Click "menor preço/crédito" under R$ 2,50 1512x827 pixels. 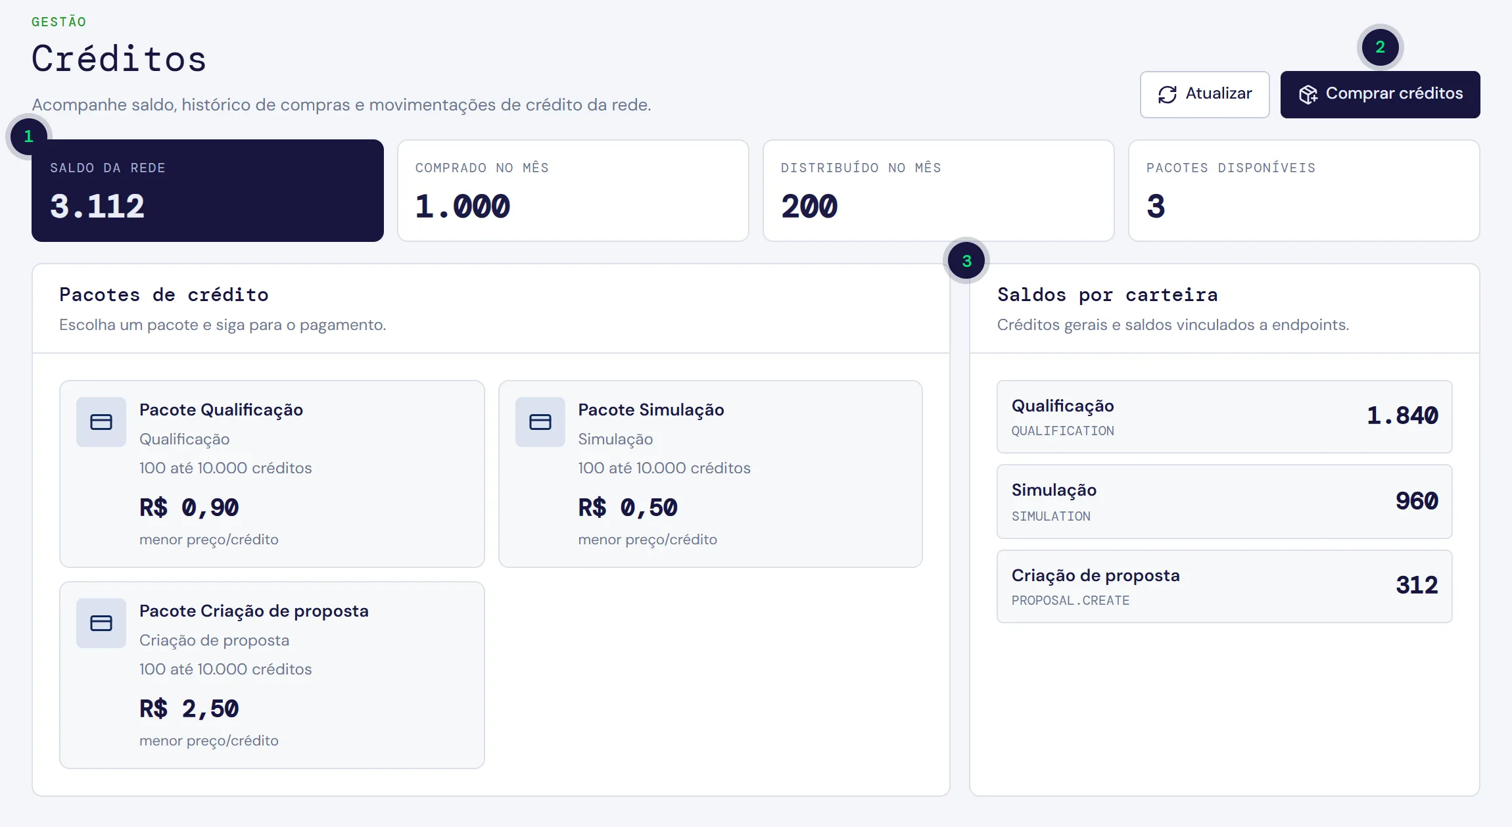click(x=208, y=741)
